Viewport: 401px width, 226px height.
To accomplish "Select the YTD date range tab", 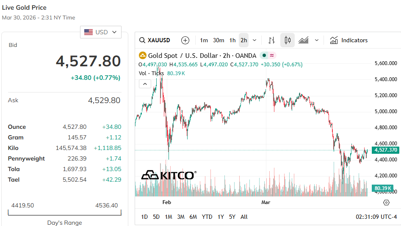I will coord(207,217).
